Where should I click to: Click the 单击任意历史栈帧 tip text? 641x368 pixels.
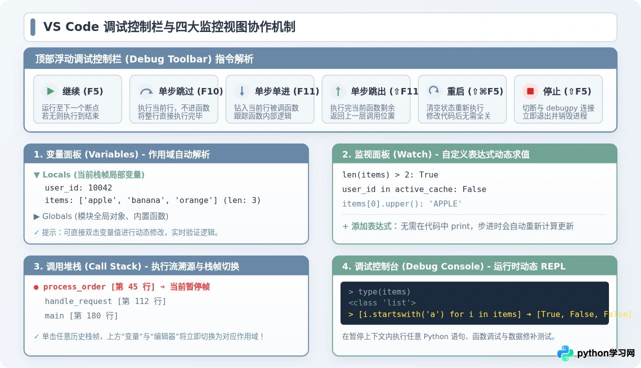(x=149, y=336)
